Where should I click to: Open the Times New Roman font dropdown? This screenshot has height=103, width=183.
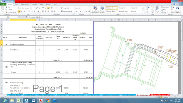[30, 8]
